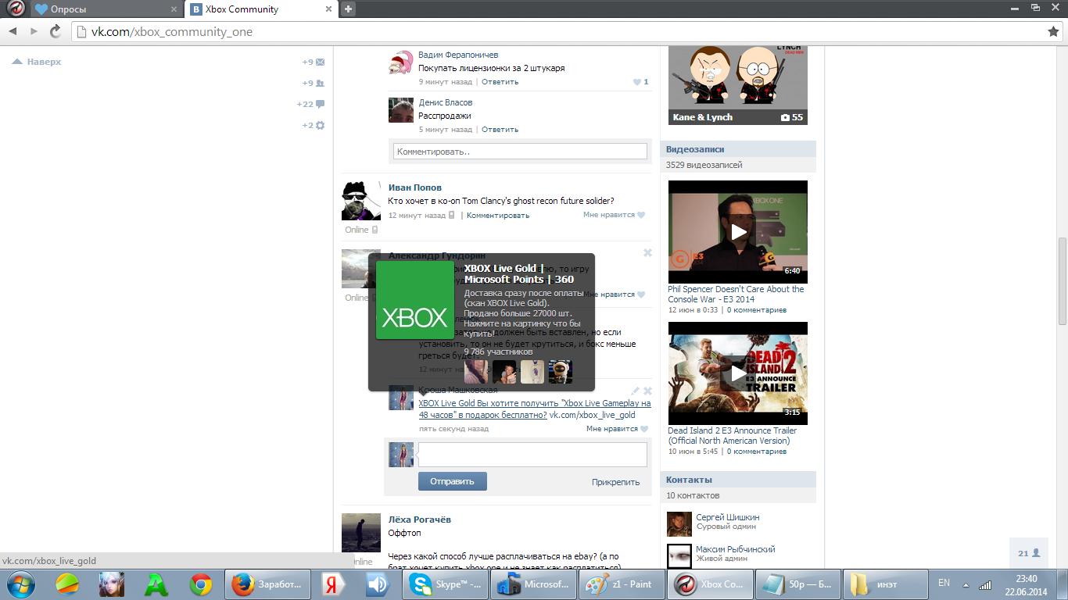
Task: Open the +22 comments bubble counter
Action: tap(311, 104)
